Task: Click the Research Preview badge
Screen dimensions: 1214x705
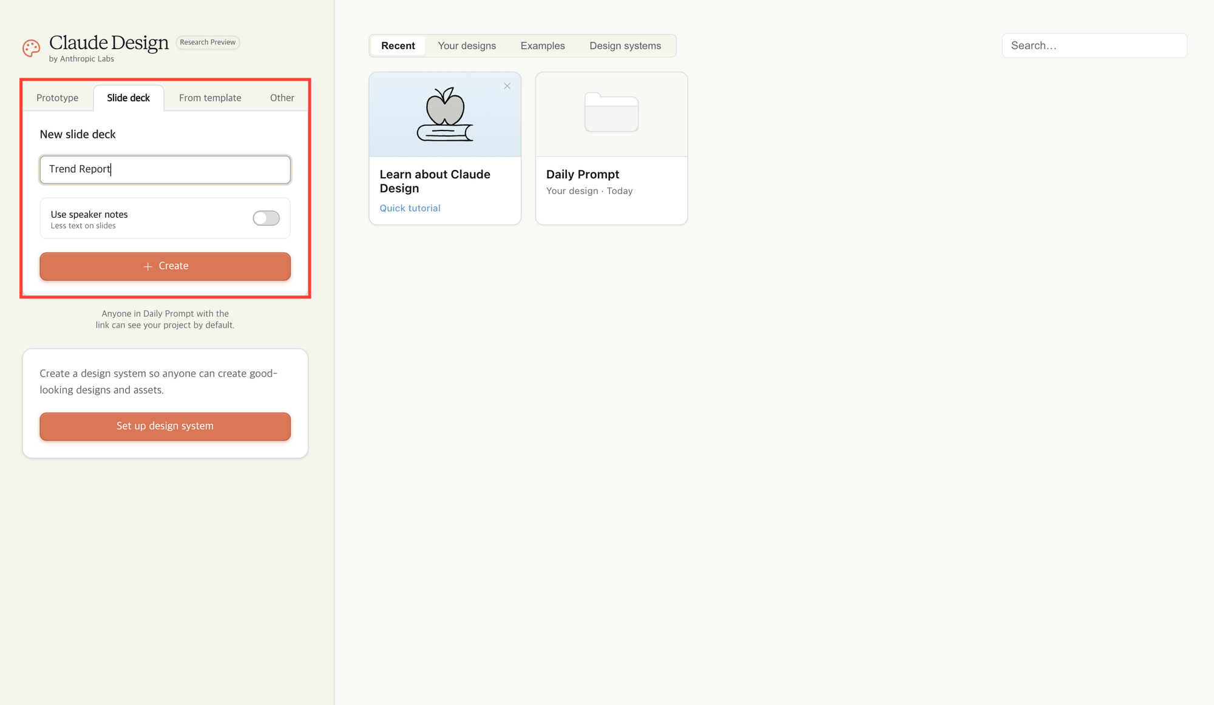Action: point(208,42)
